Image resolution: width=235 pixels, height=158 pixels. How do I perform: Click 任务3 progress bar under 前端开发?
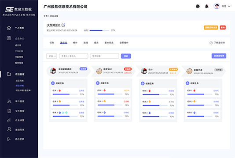tap(200, 116)
